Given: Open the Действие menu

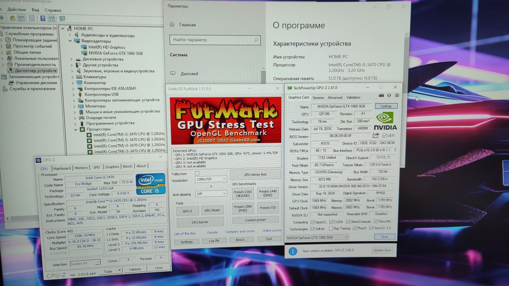Looking at the screenshot, I should 17,10.
